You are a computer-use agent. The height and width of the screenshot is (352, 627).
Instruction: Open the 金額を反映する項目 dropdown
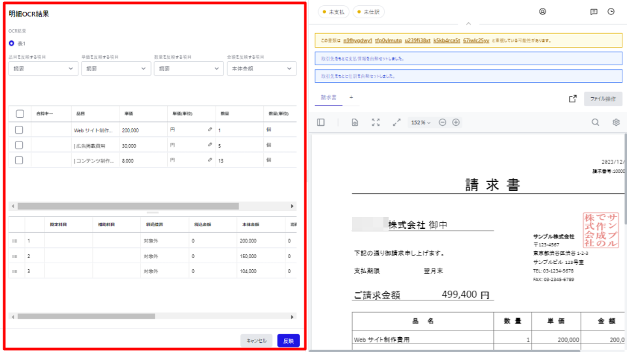(261, 68)
